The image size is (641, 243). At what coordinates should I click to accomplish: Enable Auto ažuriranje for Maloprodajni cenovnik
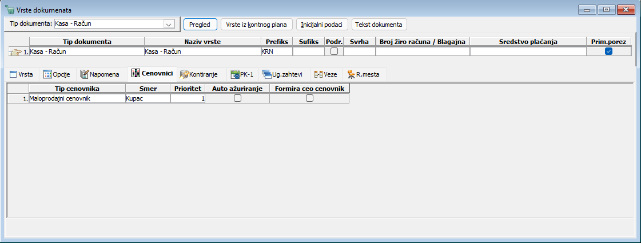click(x=237, y=98)
